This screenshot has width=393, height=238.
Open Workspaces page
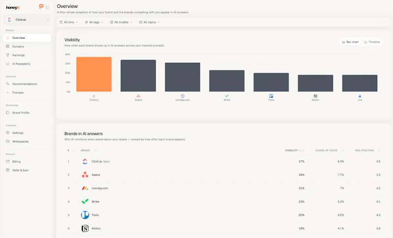(28, 141)
